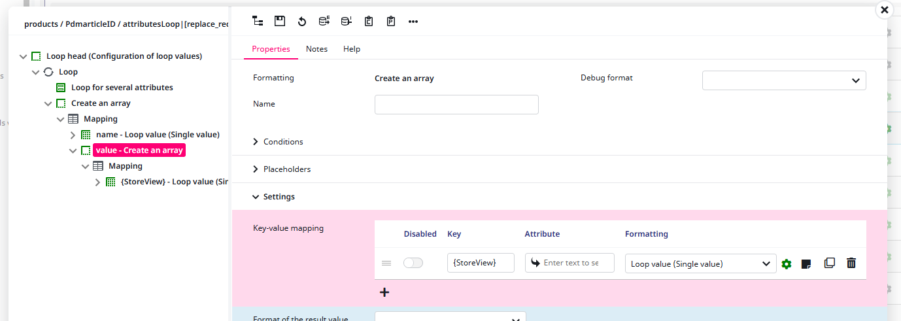Select 'Loop for several attributes' tree node
Screen dimensions: 901x321
[x=122, y=88]
